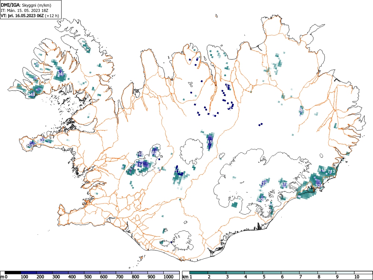
Task: Click the 7 label on the km scale
Action: click(300, 277)
